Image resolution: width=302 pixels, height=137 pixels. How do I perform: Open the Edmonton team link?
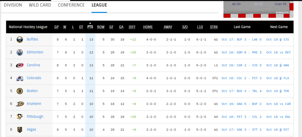(x=35, y=52)
